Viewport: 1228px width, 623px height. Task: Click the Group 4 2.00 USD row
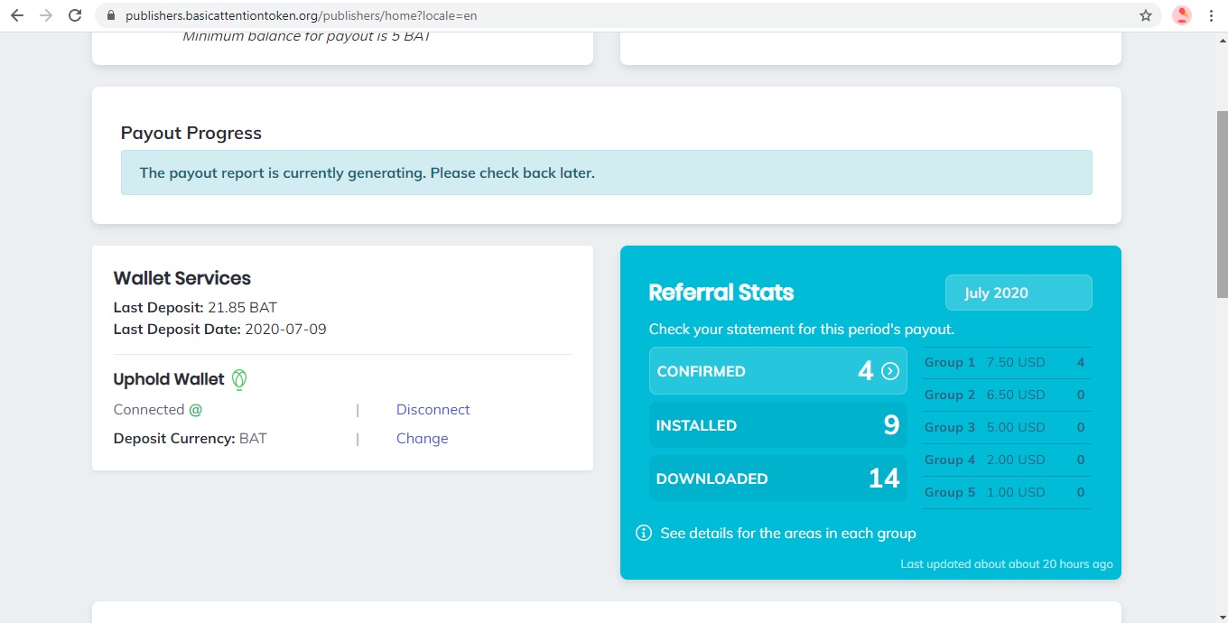point(1007,460)
